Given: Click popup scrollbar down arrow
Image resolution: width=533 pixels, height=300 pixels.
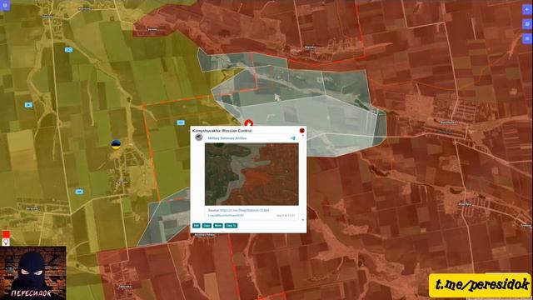Looking at the screenshot, I should tap(303, 220).
